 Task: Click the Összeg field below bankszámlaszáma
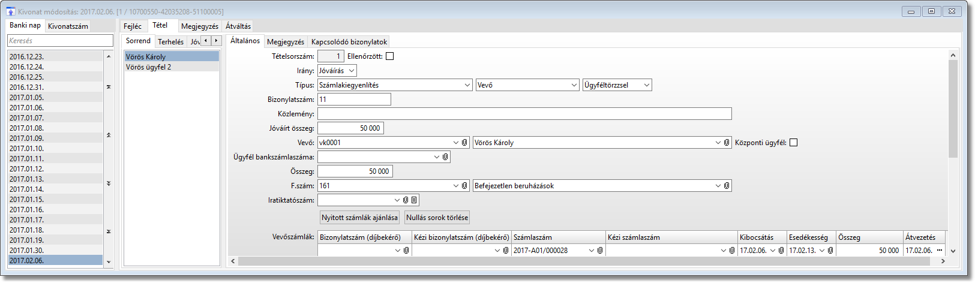[355, 171]
